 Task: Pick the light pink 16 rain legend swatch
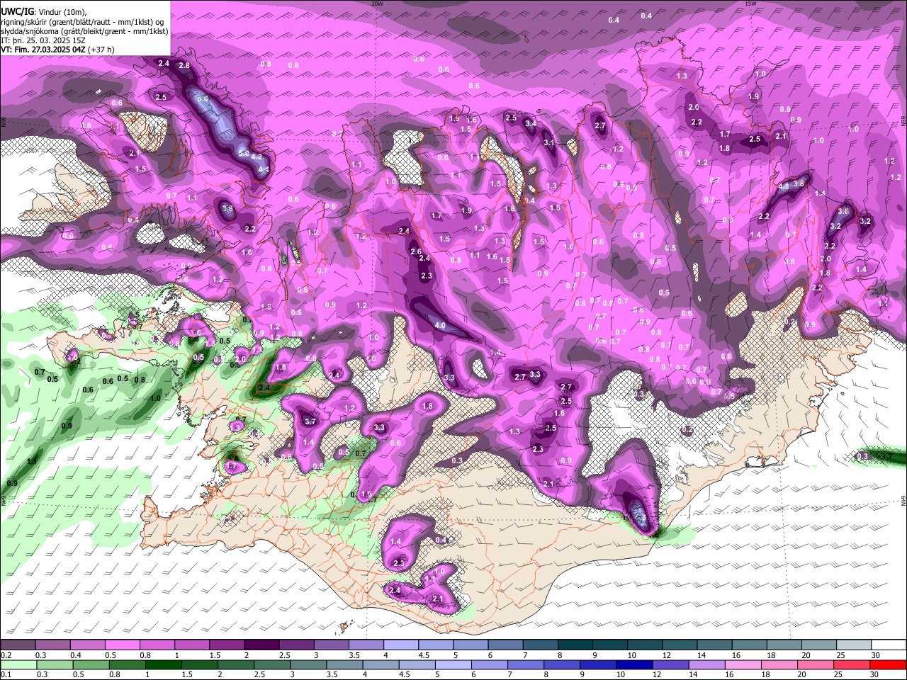(x=743, y=664)
